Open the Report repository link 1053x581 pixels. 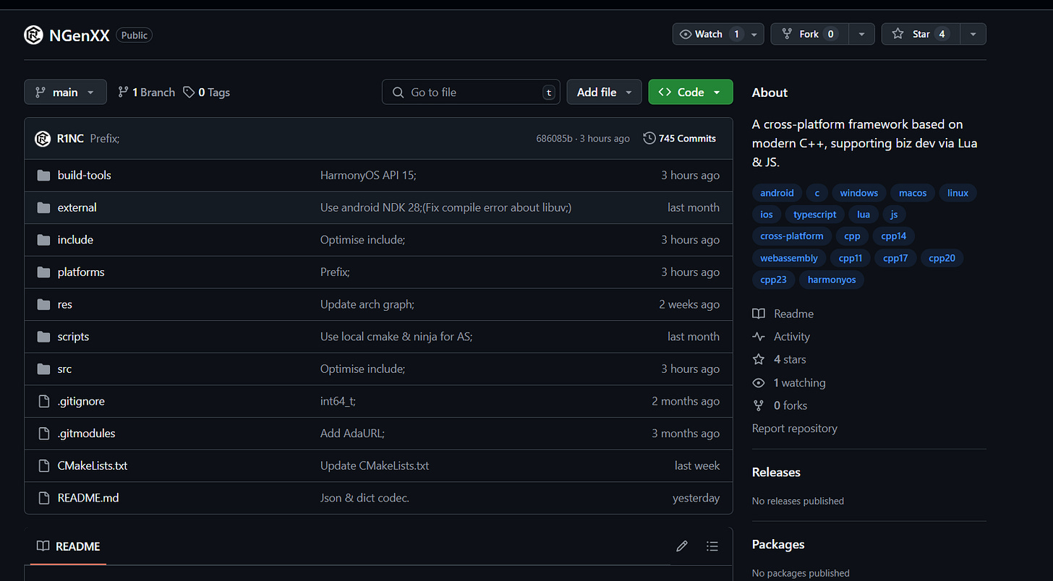(x=794, y=429)
